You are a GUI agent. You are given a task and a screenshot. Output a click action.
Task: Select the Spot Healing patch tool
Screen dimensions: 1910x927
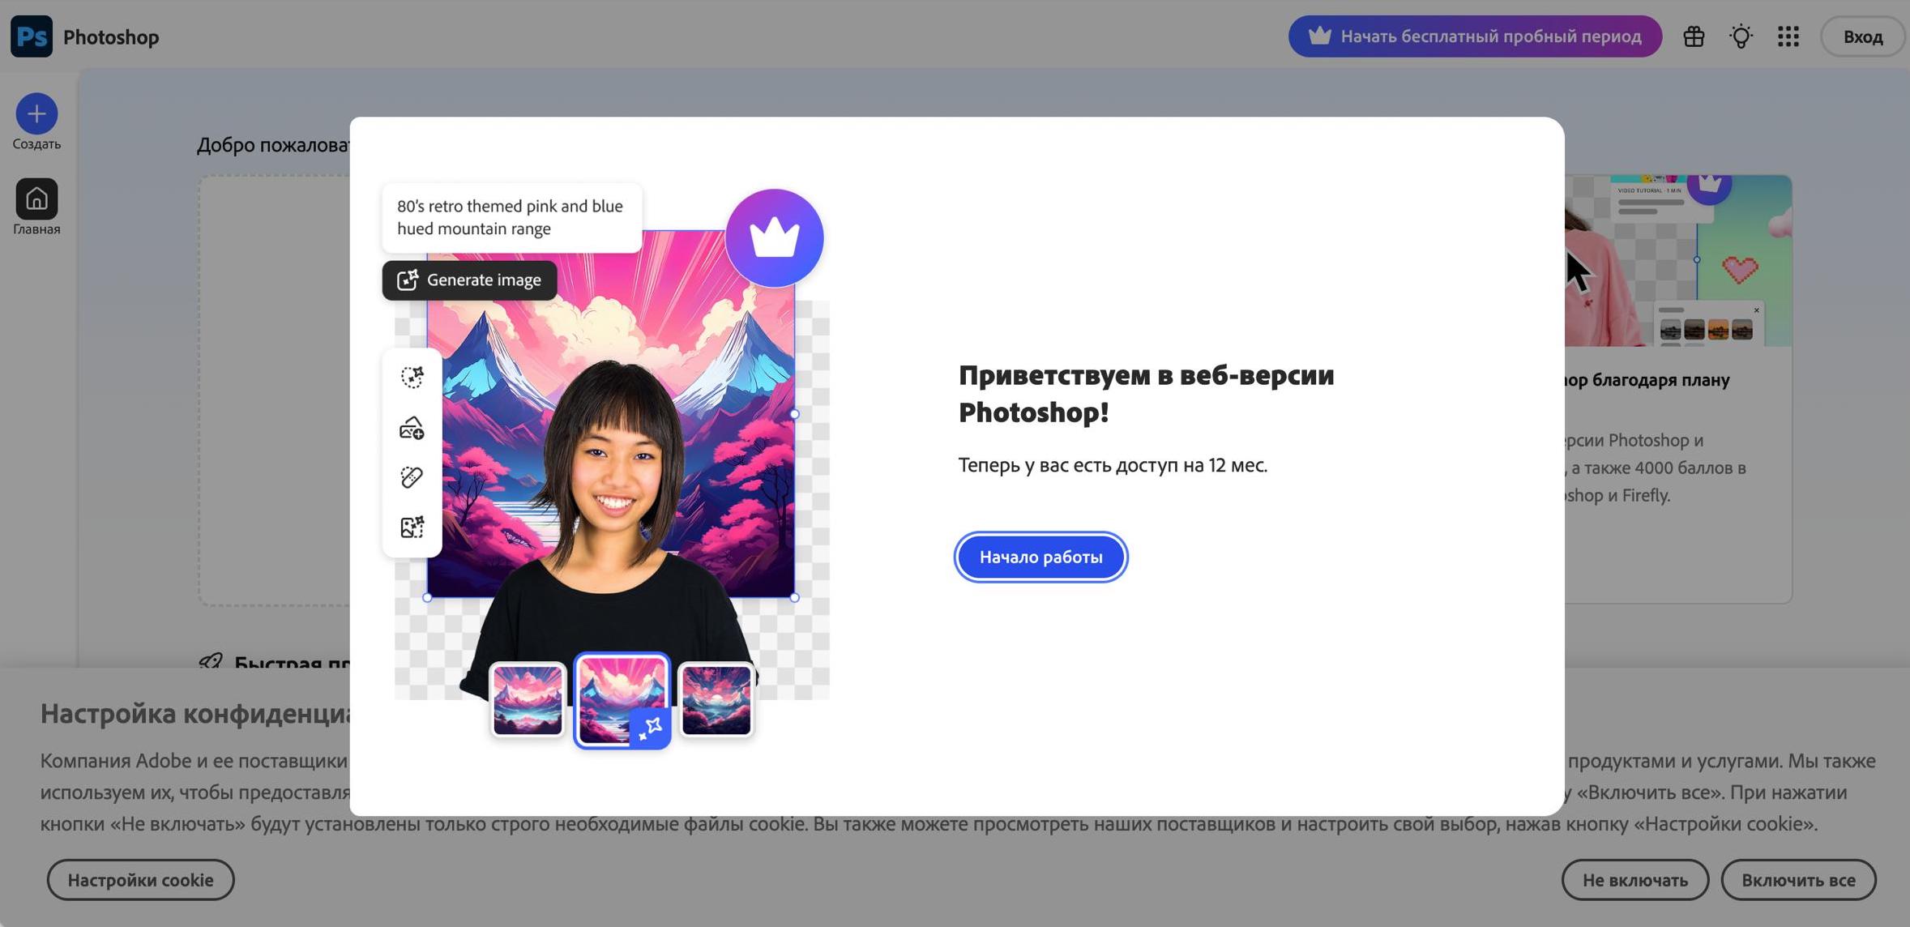412,476
